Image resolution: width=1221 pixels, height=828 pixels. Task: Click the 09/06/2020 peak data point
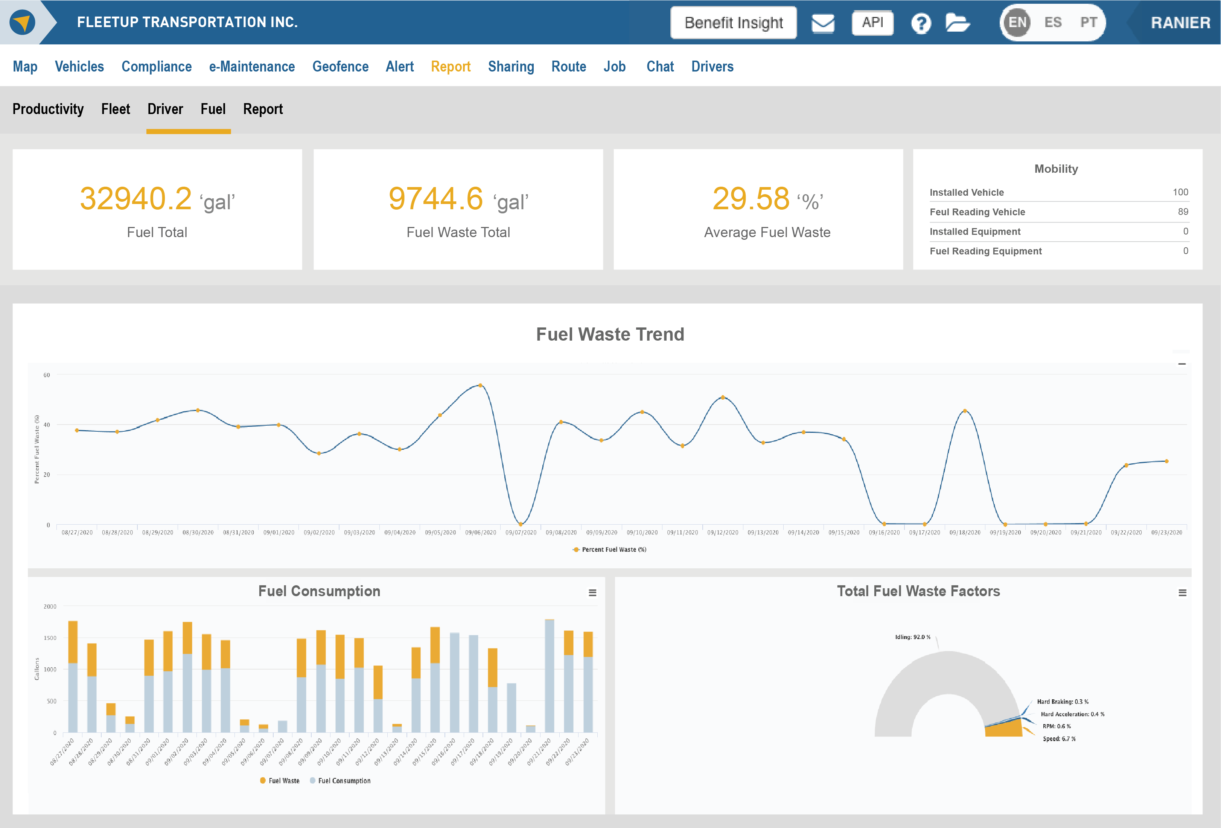pyautogui.click(x=480, y=386)
